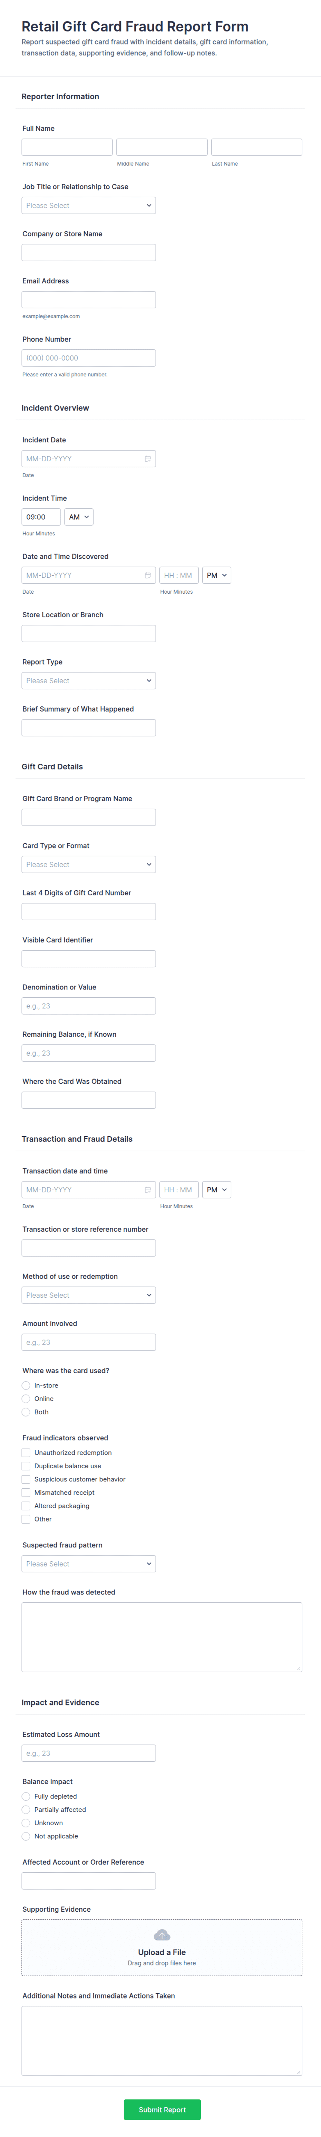This screenshot has height=2137, width=321.
Task: Open the Incident Date calendar picker icon
Action: [x=148, y=459]
